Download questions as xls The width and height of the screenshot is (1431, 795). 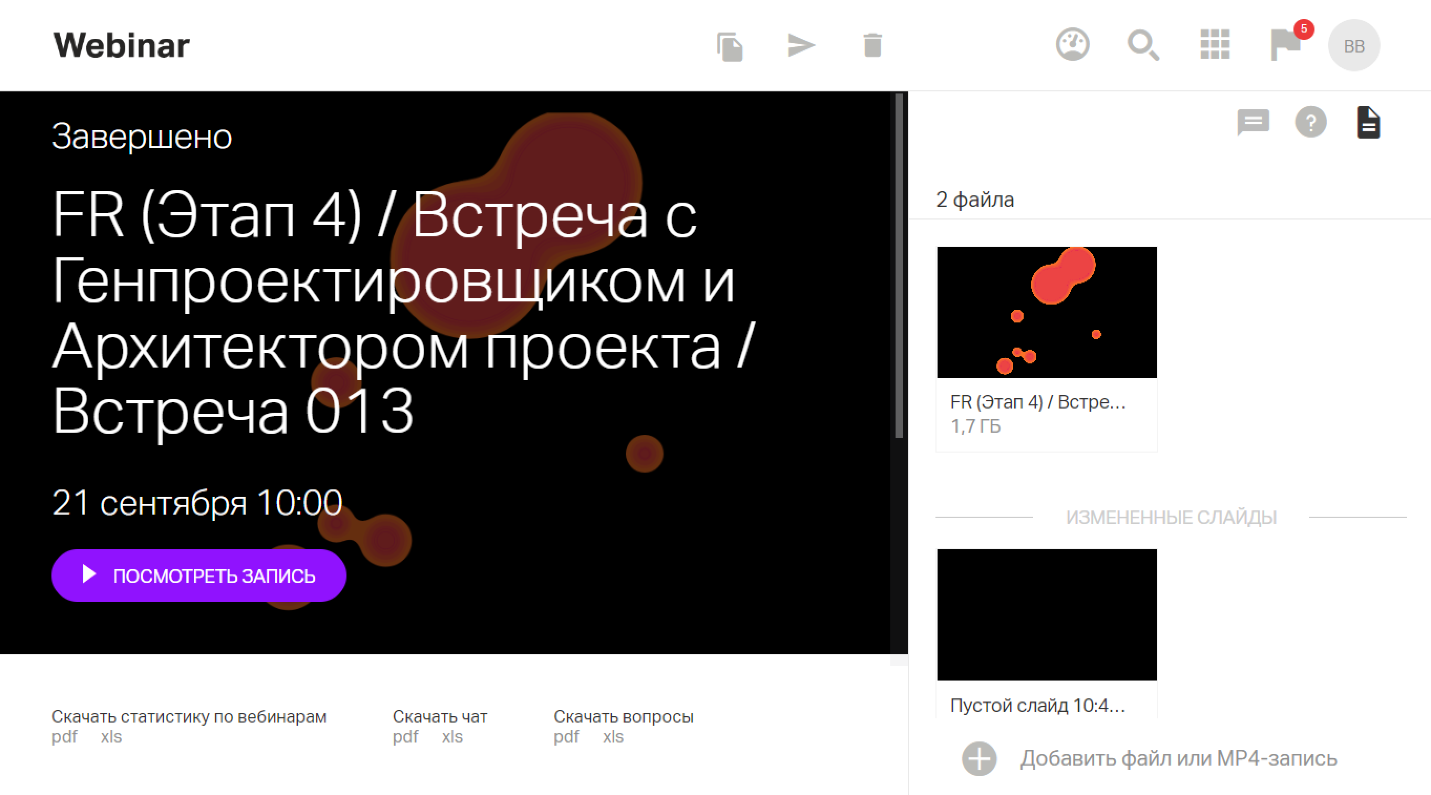613,737
